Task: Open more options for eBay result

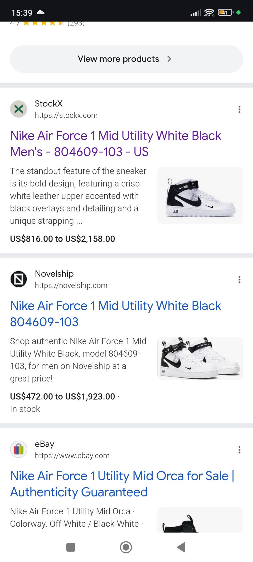Action: point(239,450)
